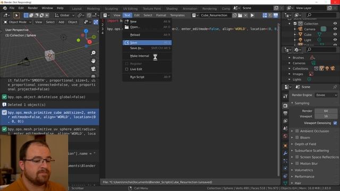Choose Save in the Text menu
Screen dimensions: 340x191
point(147,42)
